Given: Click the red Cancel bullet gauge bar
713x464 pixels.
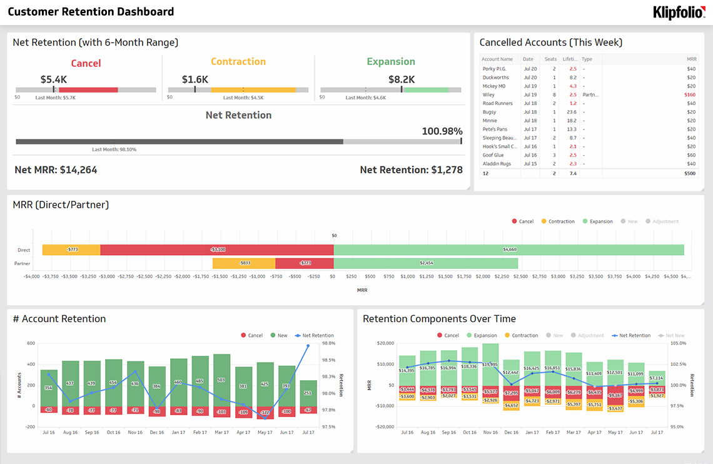Looking at the screenshot, I should (x=88, y=90).
